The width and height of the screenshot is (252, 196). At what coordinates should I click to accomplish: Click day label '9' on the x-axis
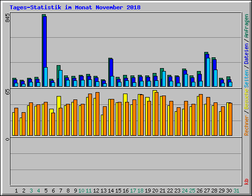point(75,191)
